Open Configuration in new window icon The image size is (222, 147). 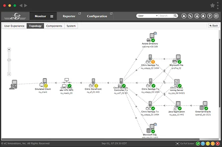(111, 14)
